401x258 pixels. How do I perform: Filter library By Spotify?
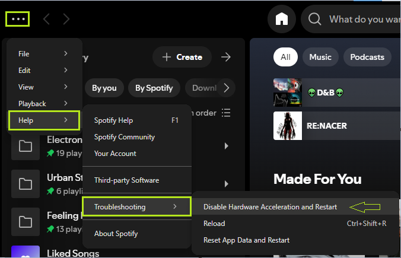tap(154, 88)
